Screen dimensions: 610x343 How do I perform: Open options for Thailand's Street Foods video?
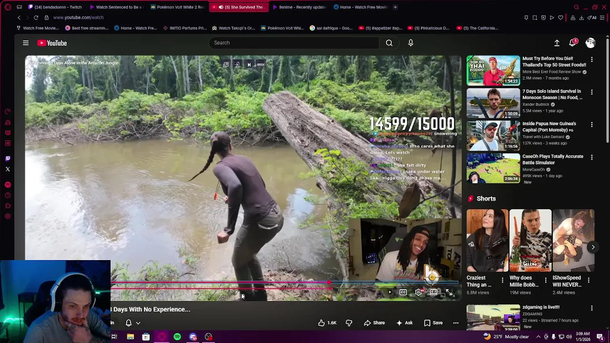click(592, 60)
